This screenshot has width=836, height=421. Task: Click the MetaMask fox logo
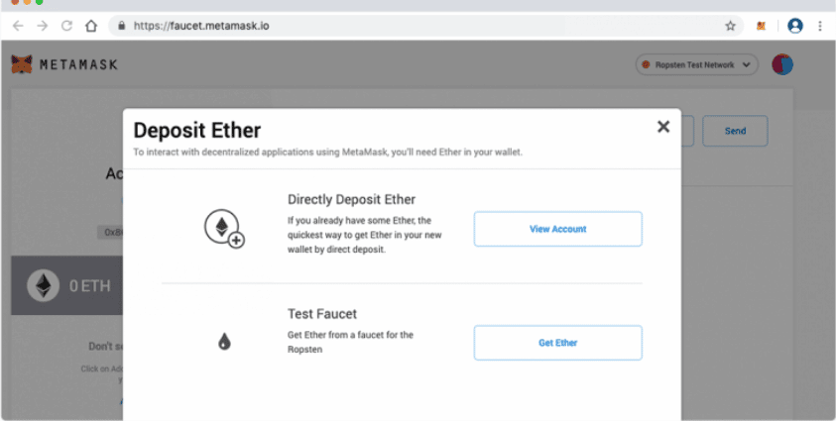(x=22, y=65)
